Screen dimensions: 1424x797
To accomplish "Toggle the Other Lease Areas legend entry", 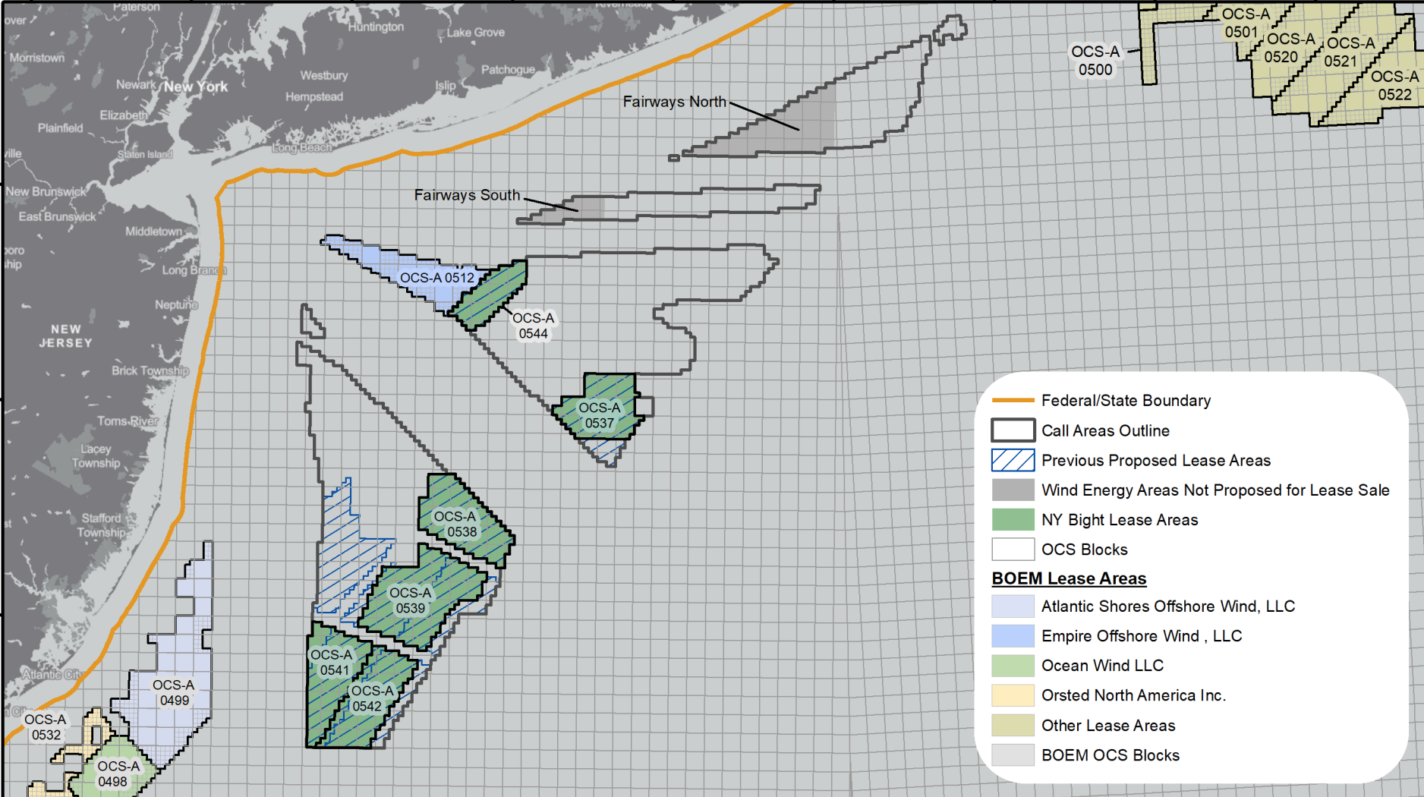I will tap(1012, 726).
